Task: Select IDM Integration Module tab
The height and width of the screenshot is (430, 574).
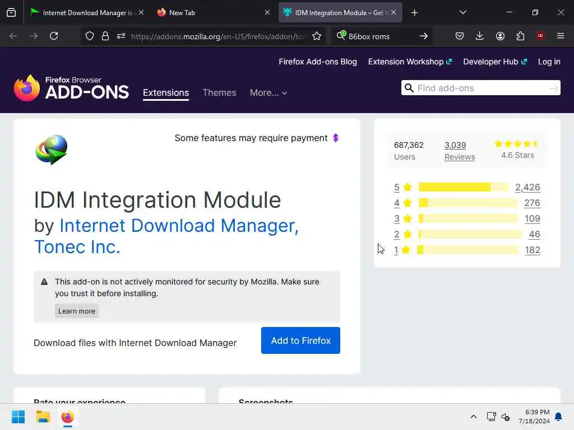Action: 340,13
